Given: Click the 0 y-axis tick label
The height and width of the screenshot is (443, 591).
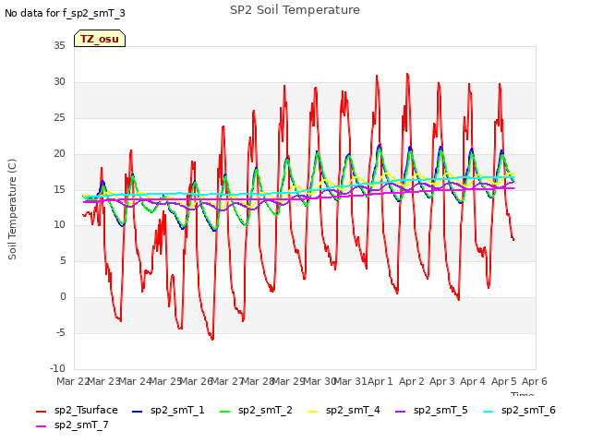Looking at the screenshot, I should (63, 297).
